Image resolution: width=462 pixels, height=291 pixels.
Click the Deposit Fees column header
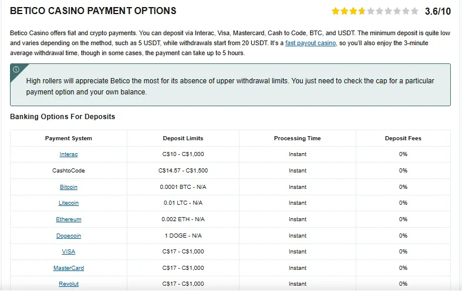coord(403,138)
